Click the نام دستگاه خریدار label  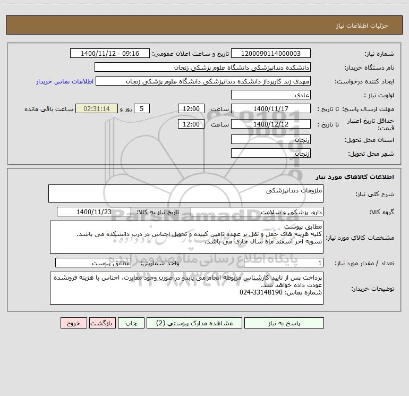369,68
